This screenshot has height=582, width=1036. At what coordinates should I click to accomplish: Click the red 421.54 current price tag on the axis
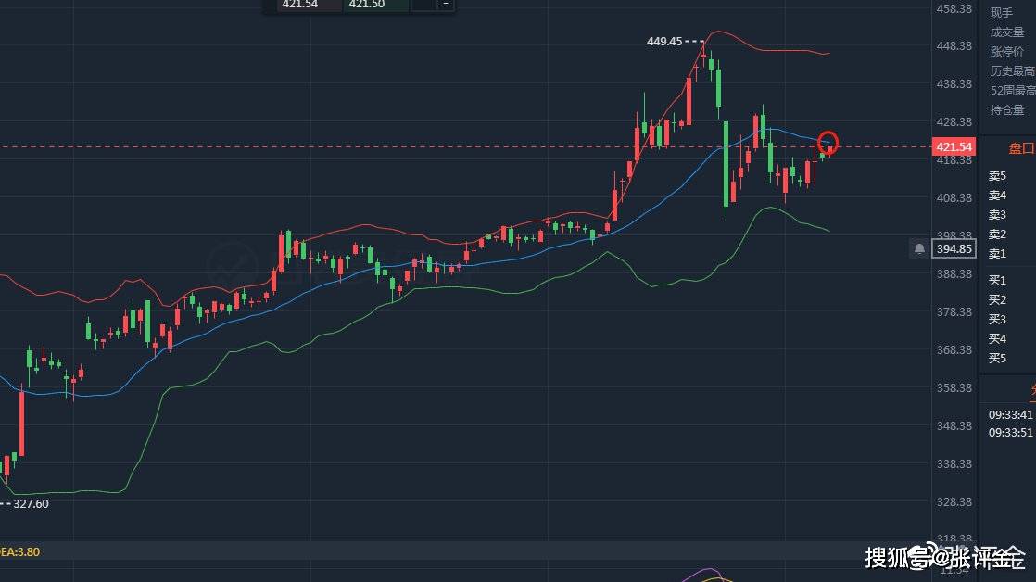[x=954, y=146]
